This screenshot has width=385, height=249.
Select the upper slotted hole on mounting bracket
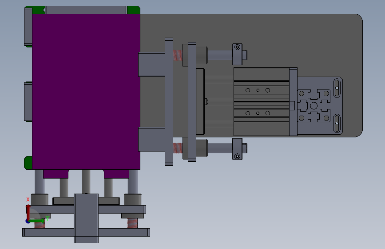pos(337,88)
